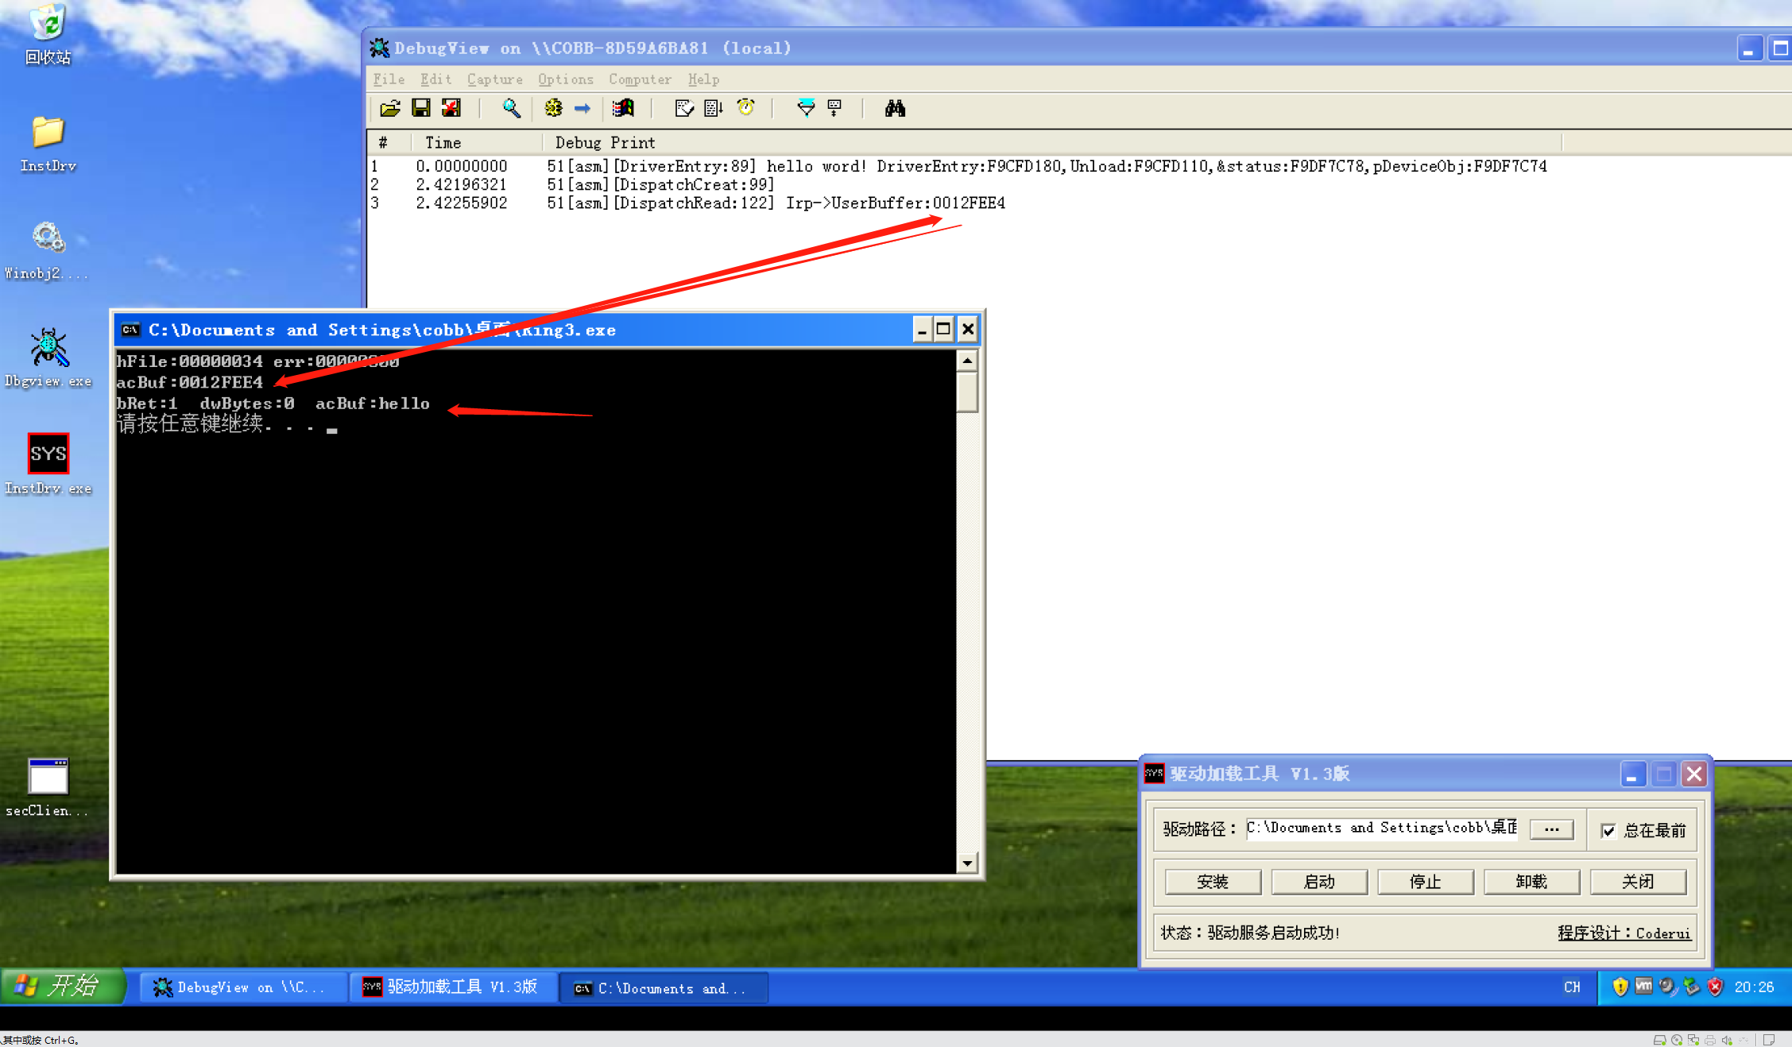Click the Open log file toolbar icon
This screenshot has width=1792, height=1047.
pyautogui.click(x=390, y=109)
